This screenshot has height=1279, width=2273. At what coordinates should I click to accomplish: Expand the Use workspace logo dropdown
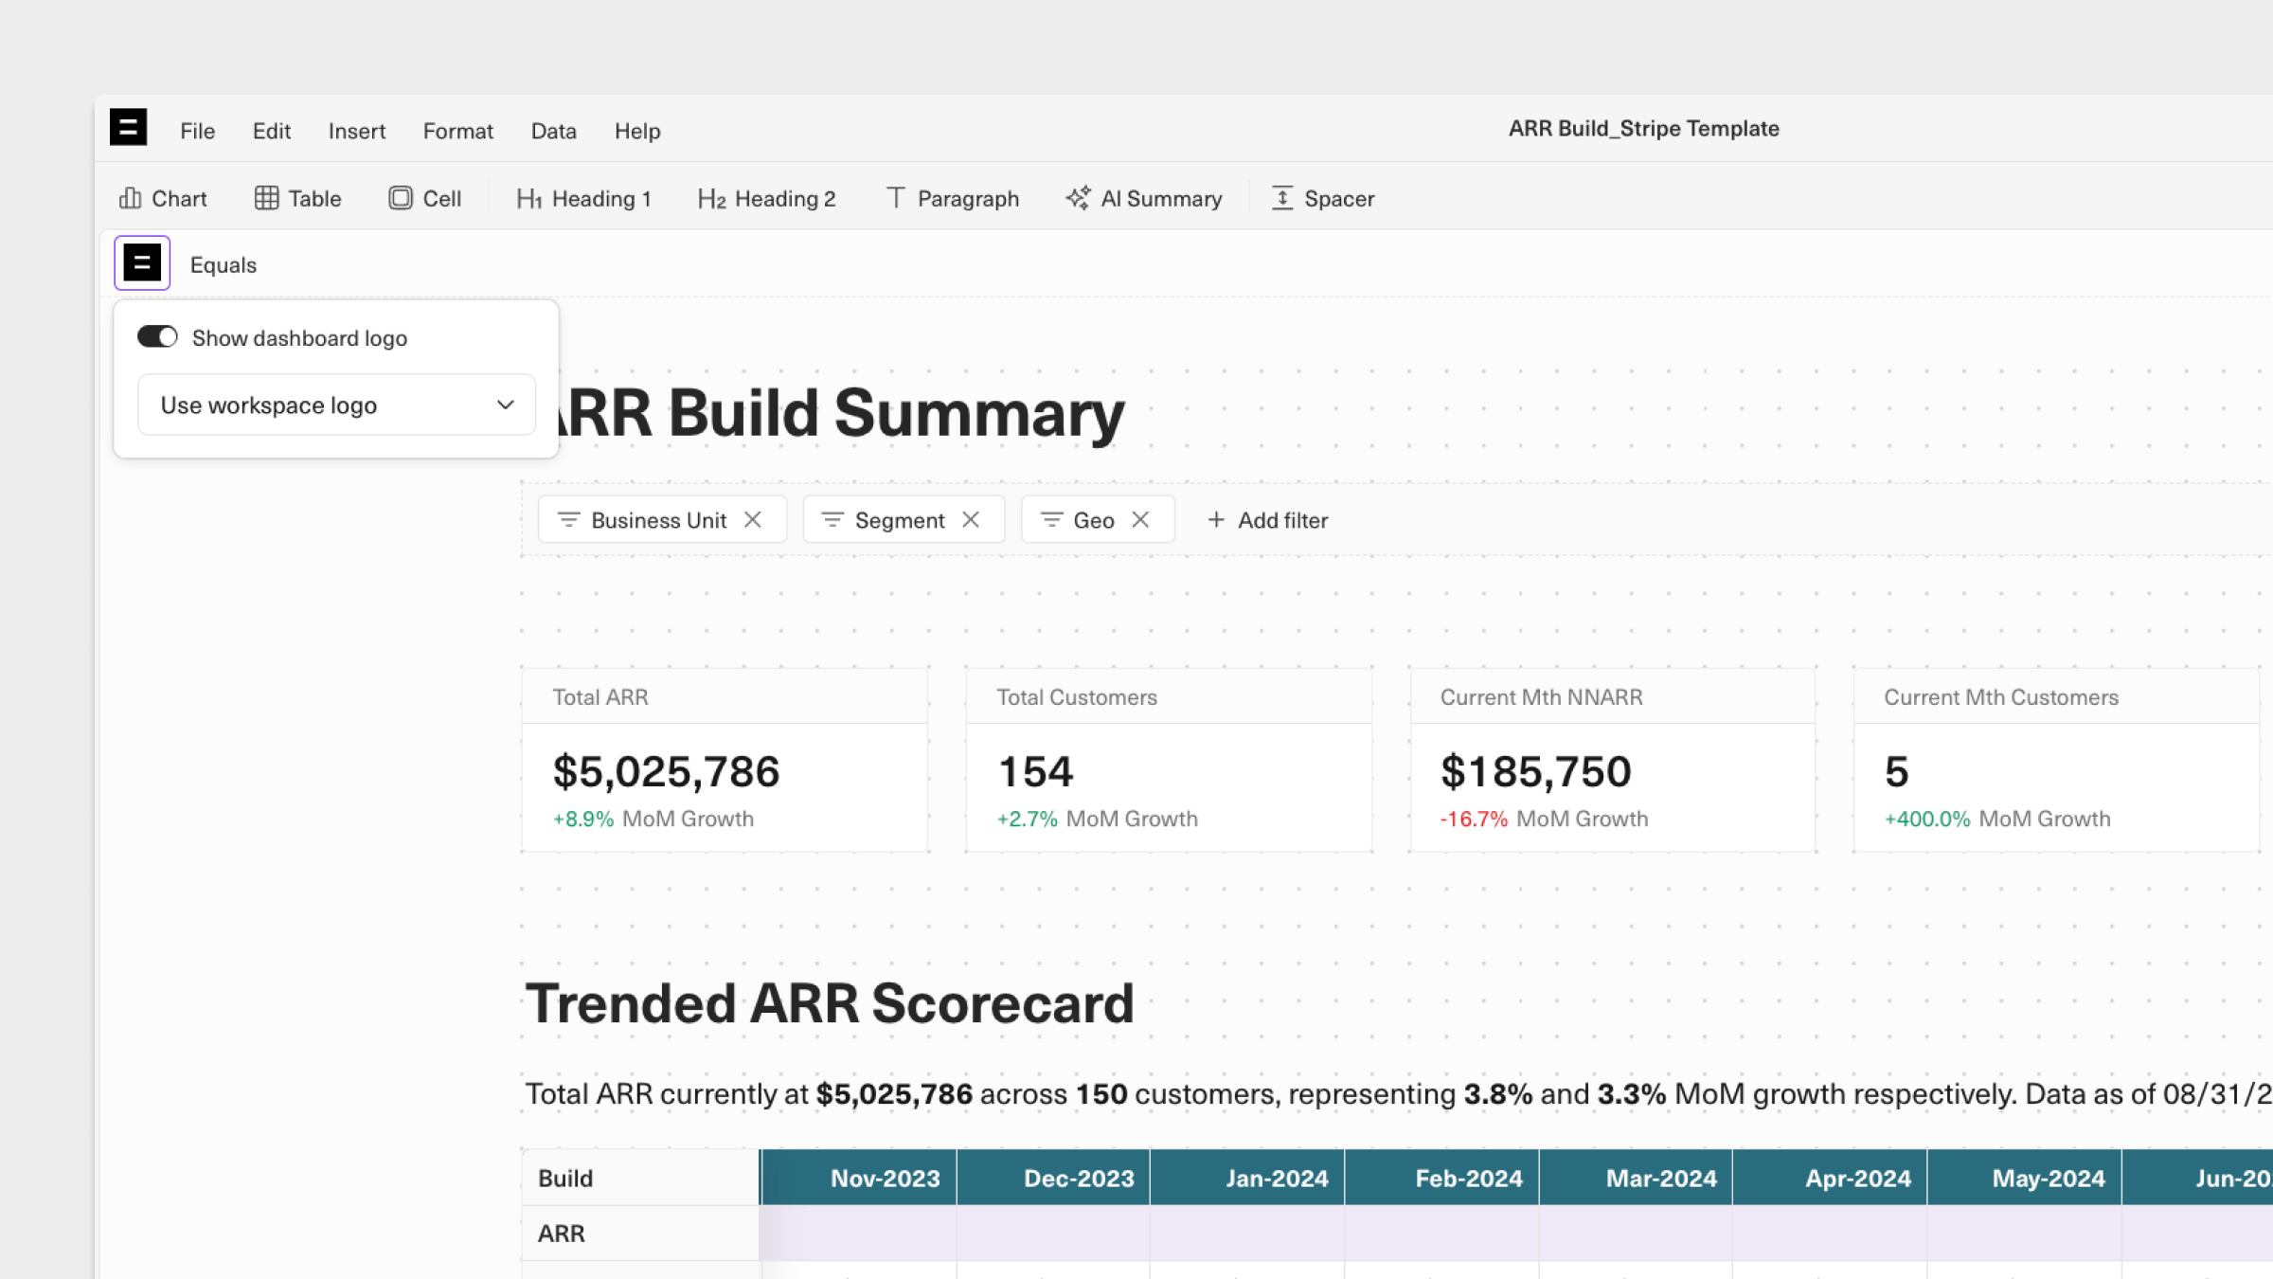pos(336,405)
